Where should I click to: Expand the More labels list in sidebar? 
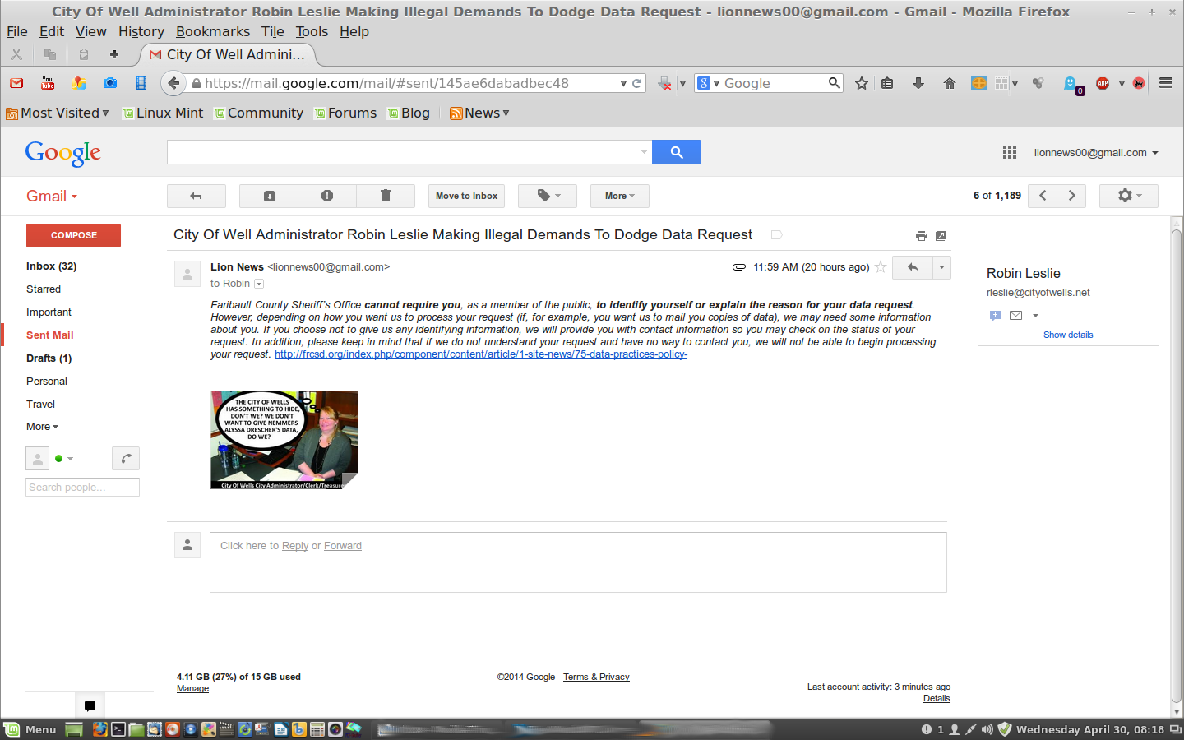click(x=42, y=427)
